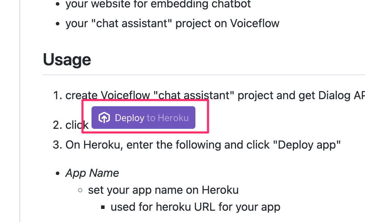Click the Heroku upload arrow hexagon icon
Image resolution: width=365 pixels, height=222 pixels.
pyautogui.click(x=104, y=118)
